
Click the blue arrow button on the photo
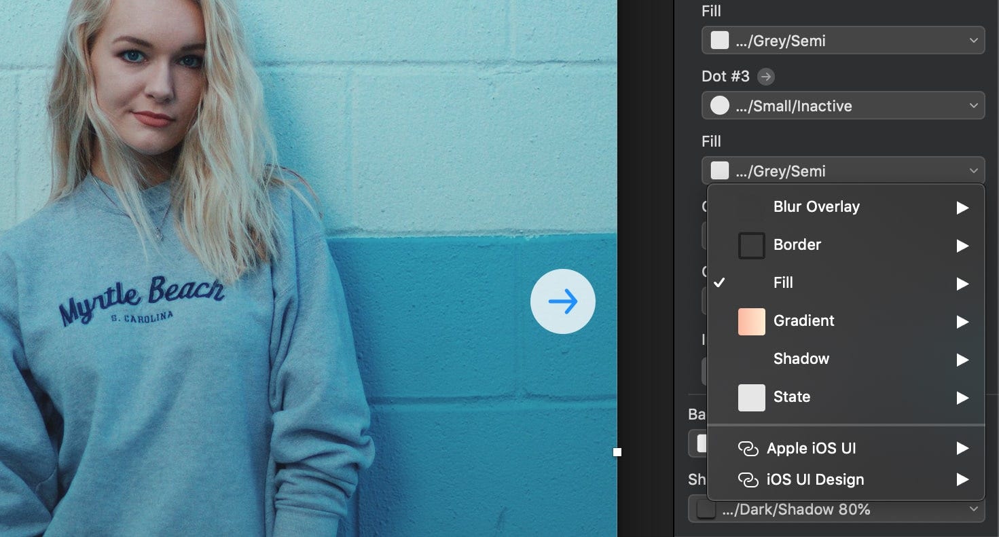tap(563, 301)
